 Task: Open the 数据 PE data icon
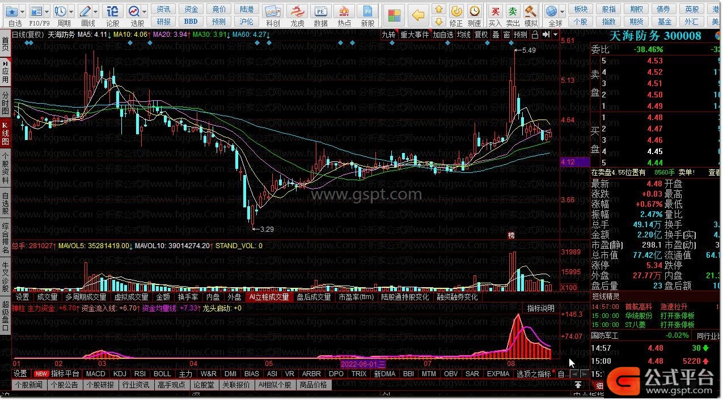[320, 12]
